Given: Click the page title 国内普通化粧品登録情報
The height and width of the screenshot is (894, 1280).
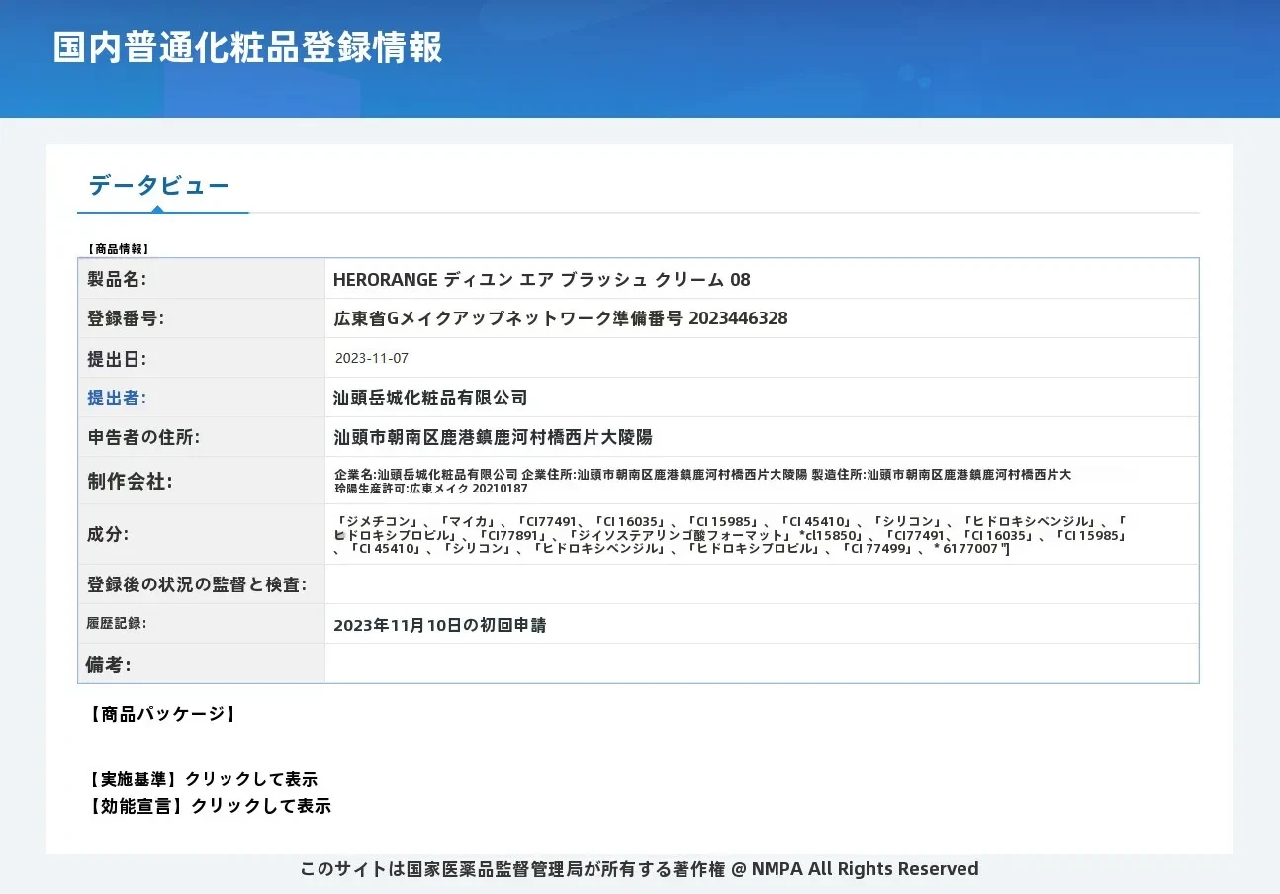Looking at the screenshot, I should pyautogui.click(x=247, y=47).
